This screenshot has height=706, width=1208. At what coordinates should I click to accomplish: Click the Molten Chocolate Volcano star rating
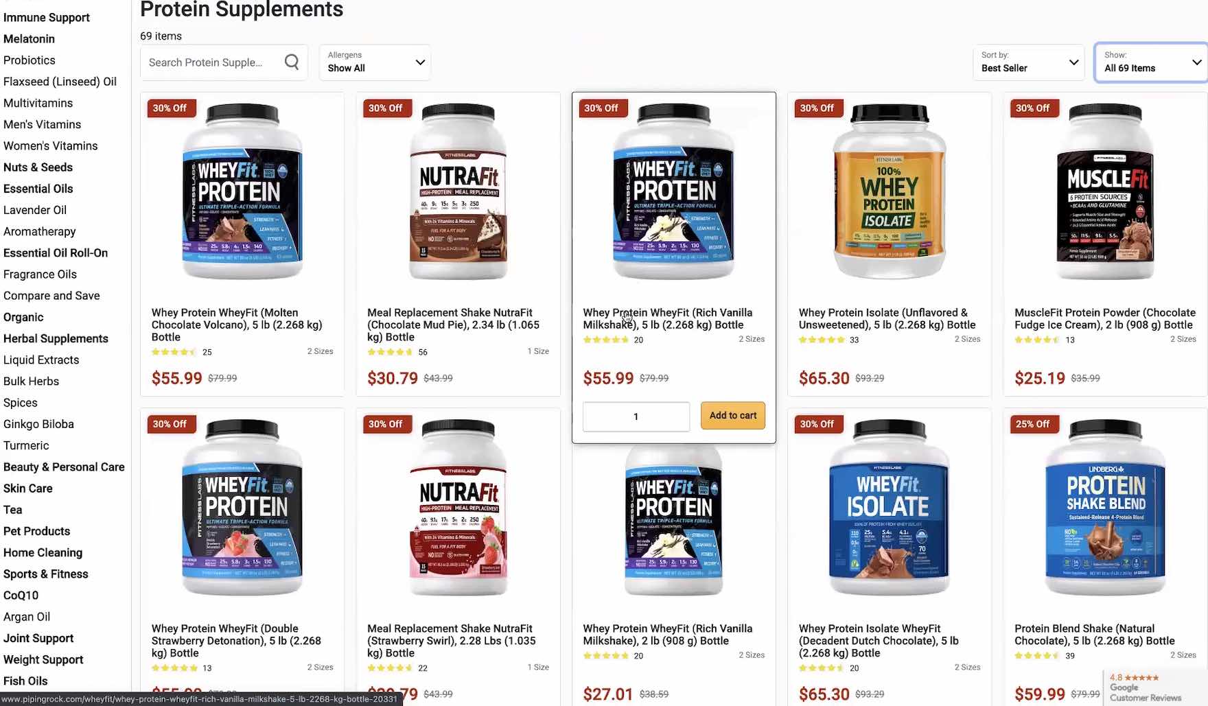(174, 352)
